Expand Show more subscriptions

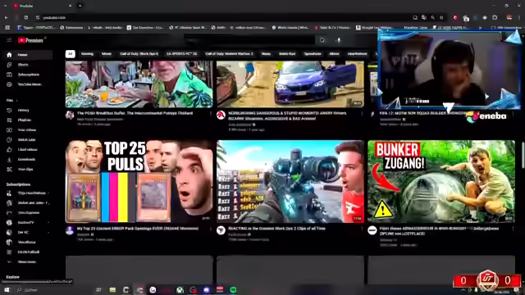pyautogui.click(x=27, y=262)
